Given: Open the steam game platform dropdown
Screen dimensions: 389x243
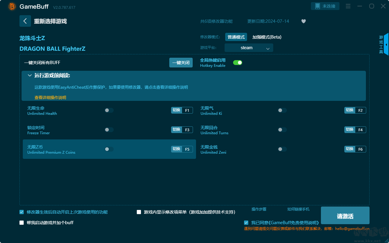Looking at the screenshot, I should coord(249,48).
